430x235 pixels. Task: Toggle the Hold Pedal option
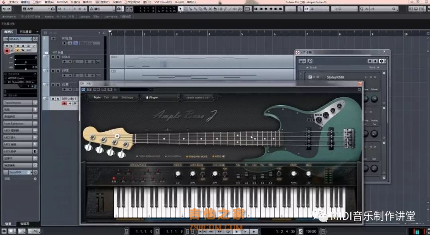173,157
